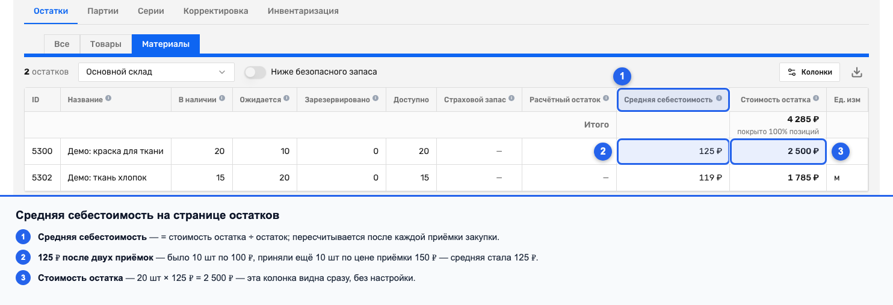Screen dimensions: 893x305
Task: Toggle Ниже безопасного запаса switch
Action: [x=255, y=72]
